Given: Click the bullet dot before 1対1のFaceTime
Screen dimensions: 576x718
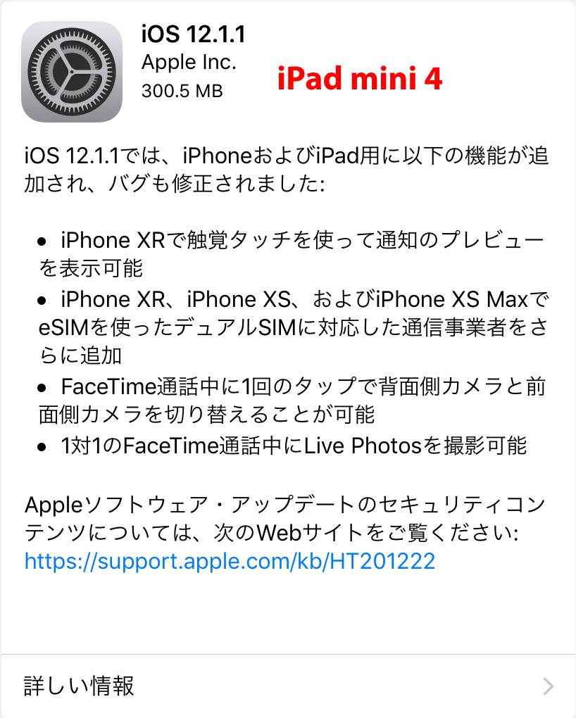Looking at the screenshot, I should tap(42, 446).
